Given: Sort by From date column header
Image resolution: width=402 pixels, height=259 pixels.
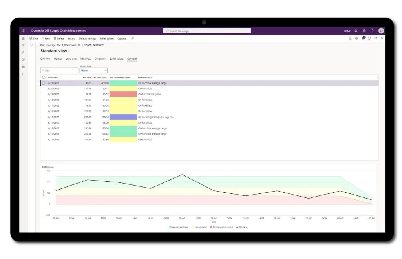Looking at the screenshot, I should (x=53, y=78).
